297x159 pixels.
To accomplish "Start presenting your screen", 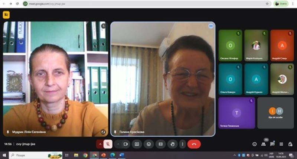I will pos(137,144).
